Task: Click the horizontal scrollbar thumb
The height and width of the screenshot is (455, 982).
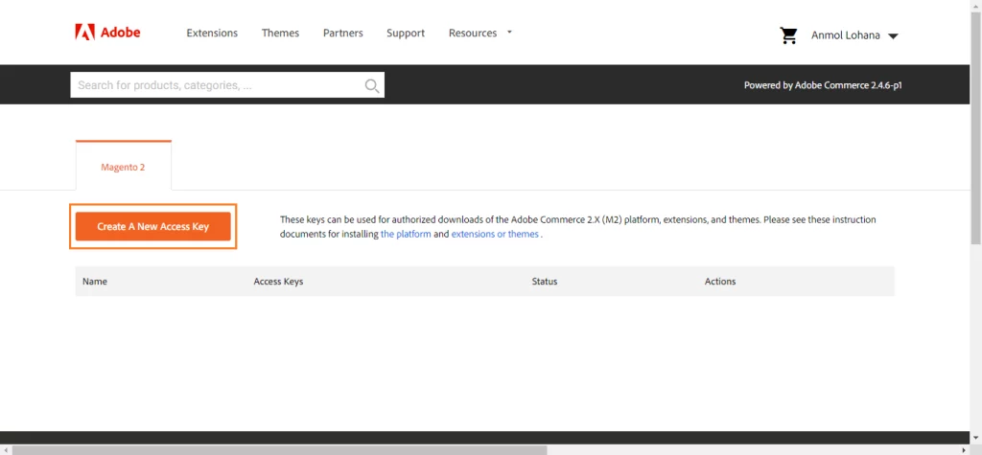Action: click(x=279, y=450)
